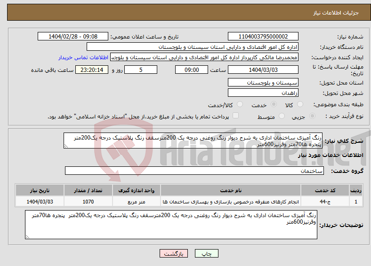Click the استان محل تحویل field
The width and height of the screenshot is (371, 266).
263,82
